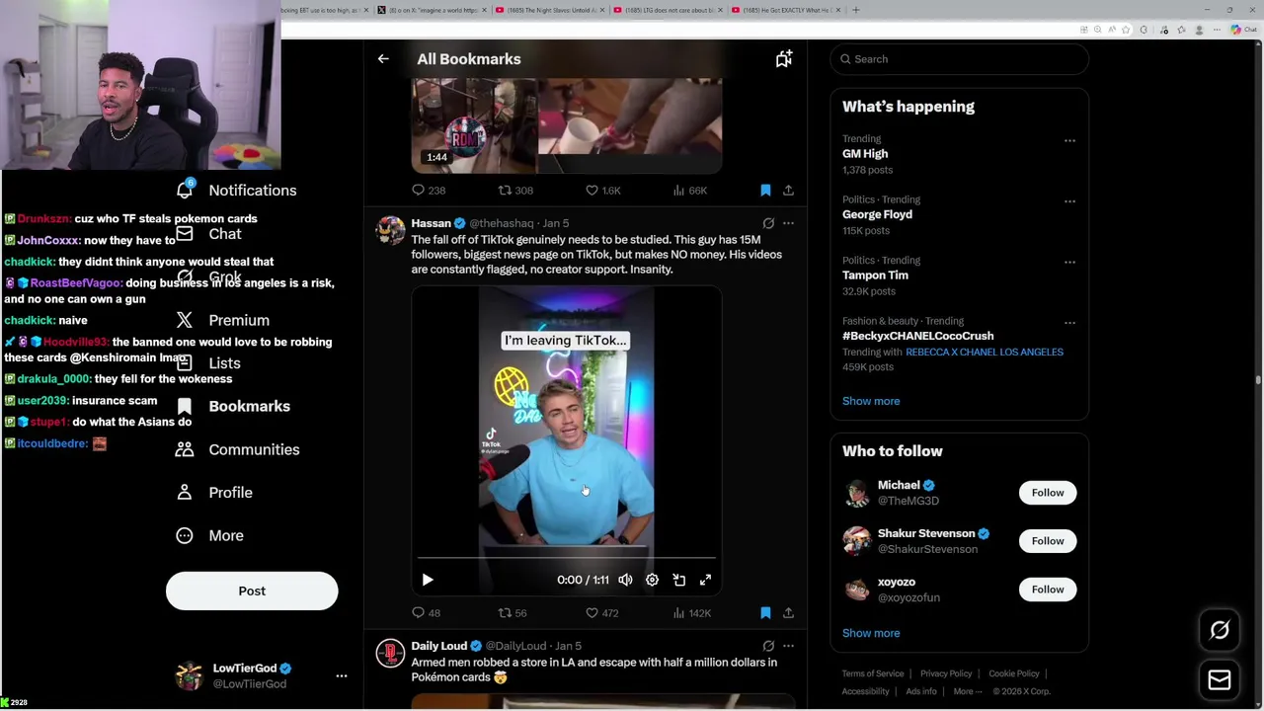
Task: Repost the post with 308 reposts
Action: click(515, 191)
